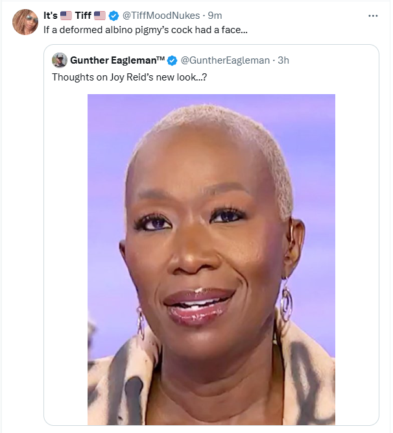Click Tiff's round profile avatar
Image resolution: width=393 pixels, height=433 pixels.
click(x=25, y=22)
